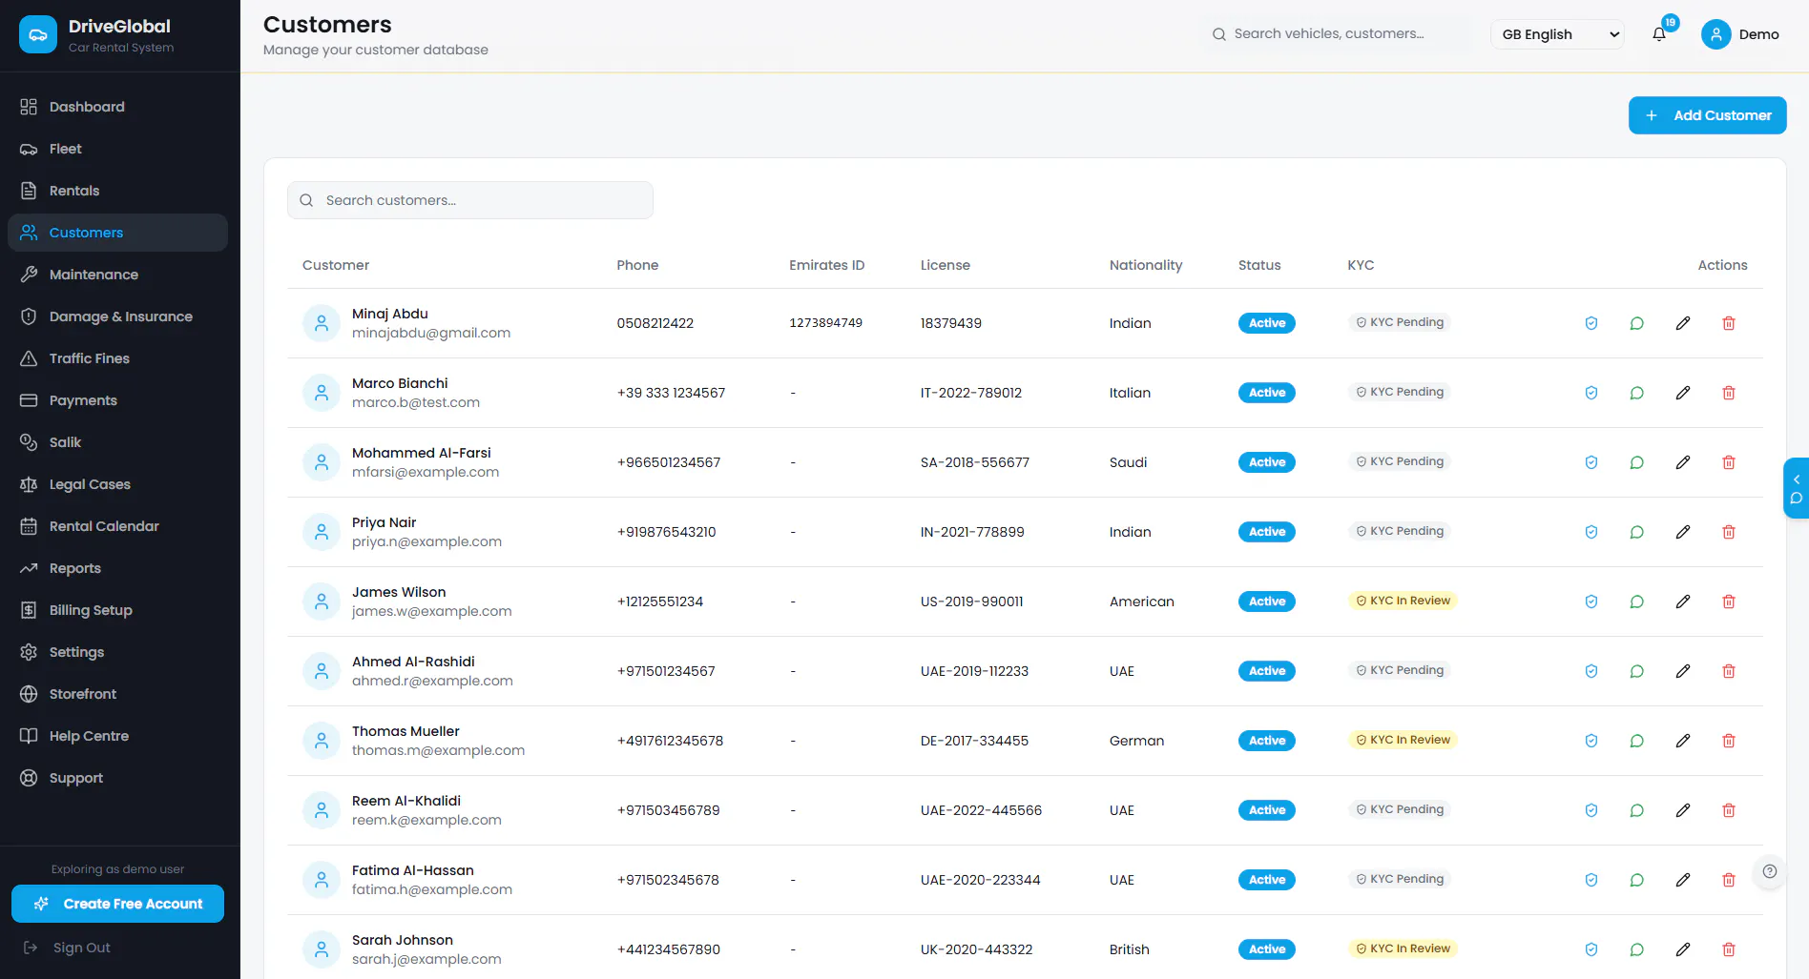Viewport: 1809px width, 979px height.
Task: Edit Mohammed Al-Farsi with pencil icon
Action: 1682,462
